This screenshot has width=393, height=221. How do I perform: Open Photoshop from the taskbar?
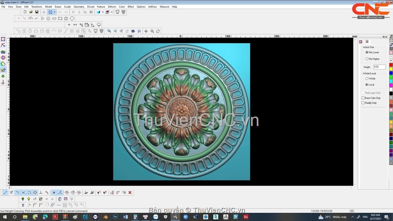point(115,217)
